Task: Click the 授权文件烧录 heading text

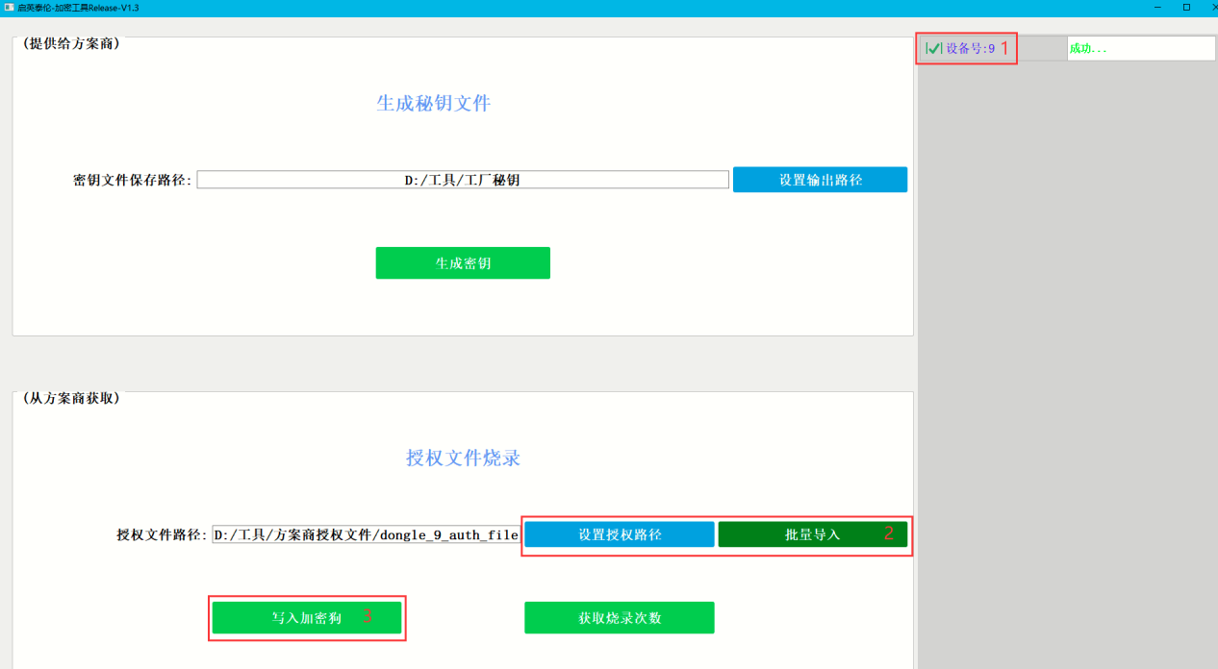Action: coord(463,458)
